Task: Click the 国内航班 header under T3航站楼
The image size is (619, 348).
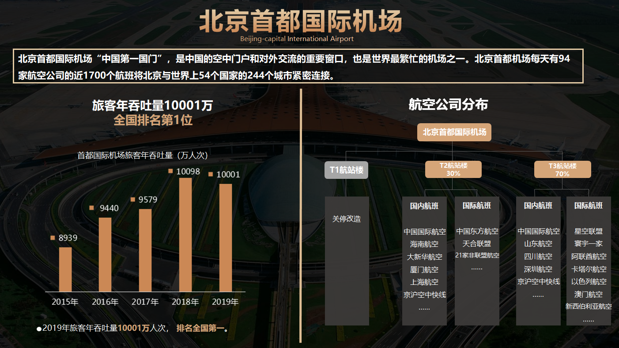Action: pyautogui.click(x=538, y=206)
